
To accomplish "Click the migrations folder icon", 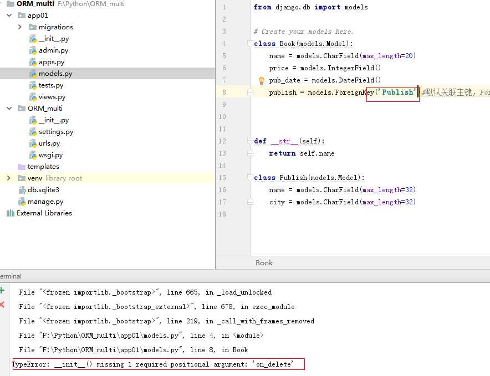I will pyautogui.click(x=33, y=27).
